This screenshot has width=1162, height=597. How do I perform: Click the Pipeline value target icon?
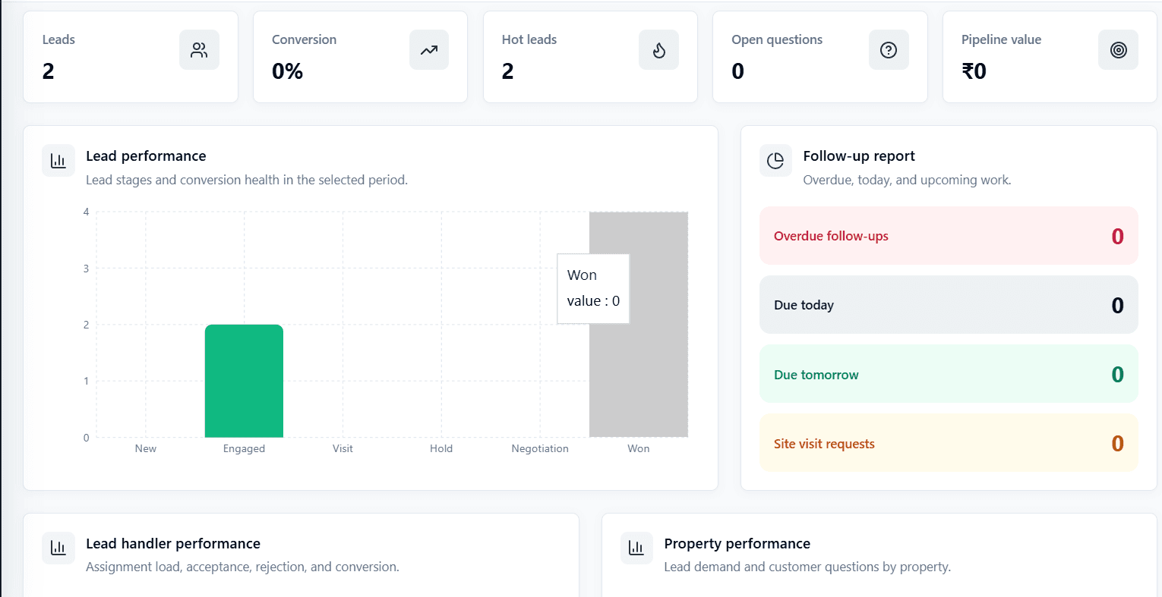pos(1118,50)
